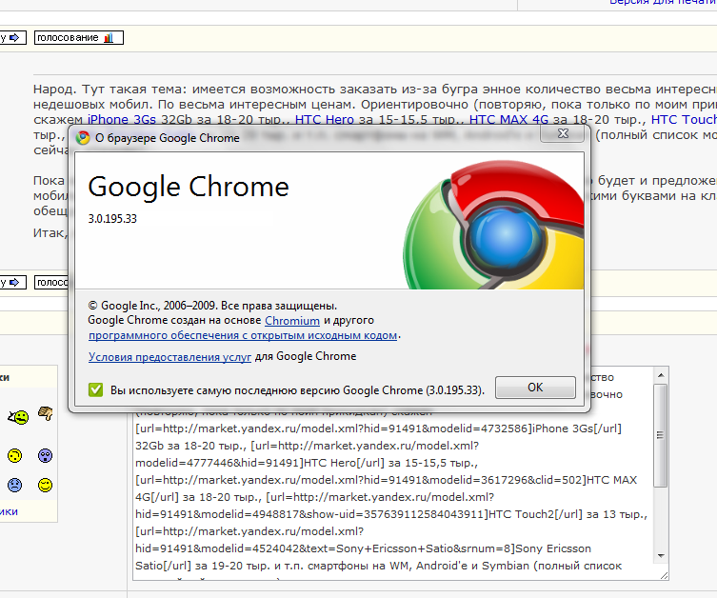Insert the purple shocked smiley
Viewport: 717px width, 598px height.
point(45,455)
